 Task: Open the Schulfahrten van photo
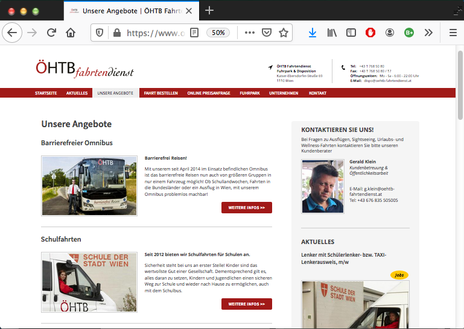pyautogui.click(x=89, y=282)
